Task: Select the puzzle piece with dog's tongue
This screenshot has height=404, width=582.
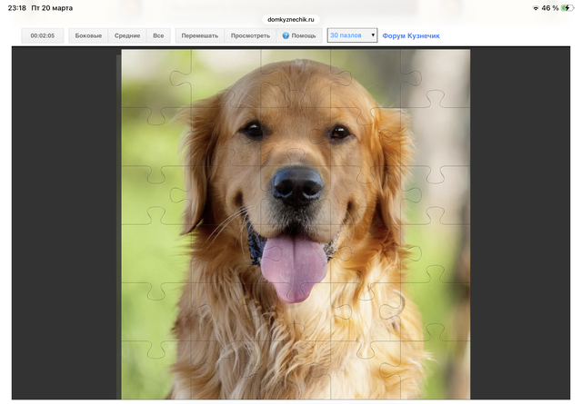Action: (293, 259)
